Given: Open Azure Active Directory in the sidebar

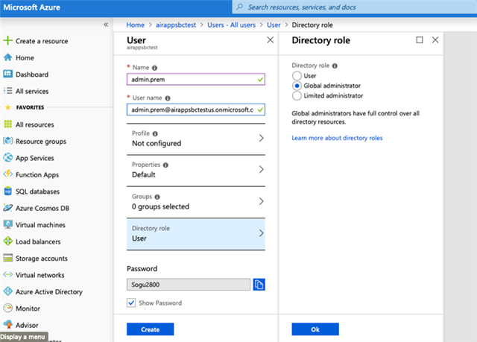Looking at the screenshot, I should (49, 292).
